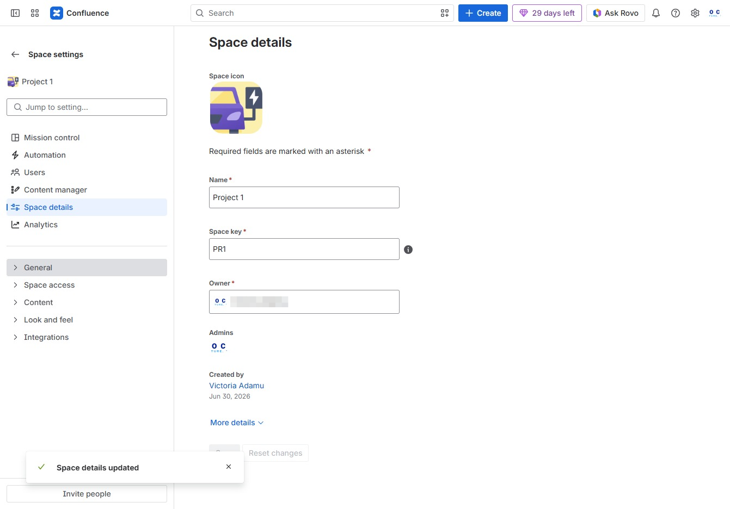Expand the Space access section
The height and width of the screenshot is (509, 730).
click(87, 285)
